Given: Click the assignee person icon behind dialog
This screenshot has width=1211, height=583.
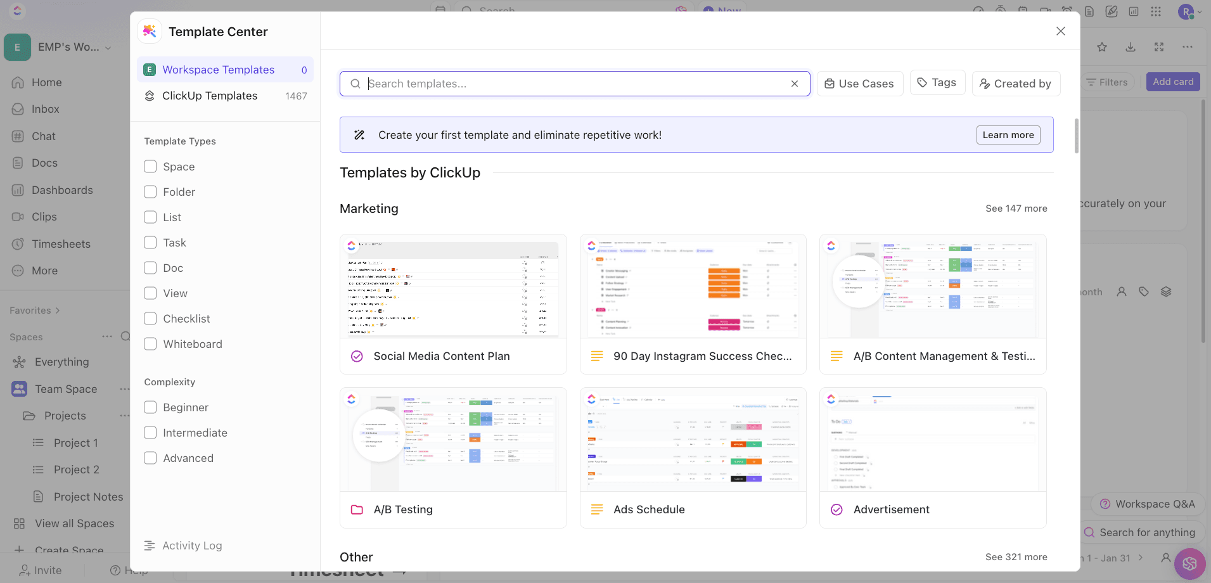Looking at the screenshot, I should pyautogui.click(x=1122, y=291).
